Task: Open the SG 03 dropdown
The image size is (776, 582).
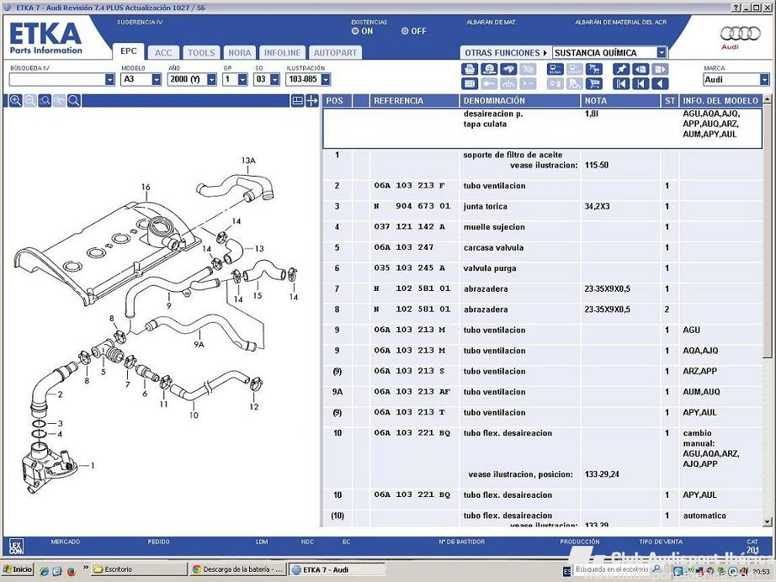Action: 274,79
